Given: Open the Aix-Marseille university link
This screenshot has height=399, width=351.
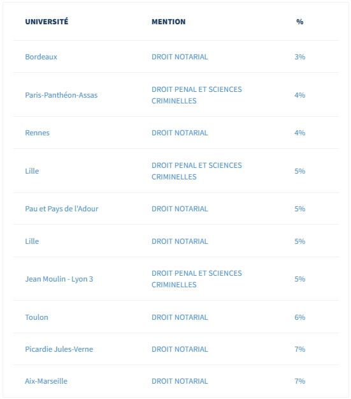Looking at the screenshot, I should [47, 381].
